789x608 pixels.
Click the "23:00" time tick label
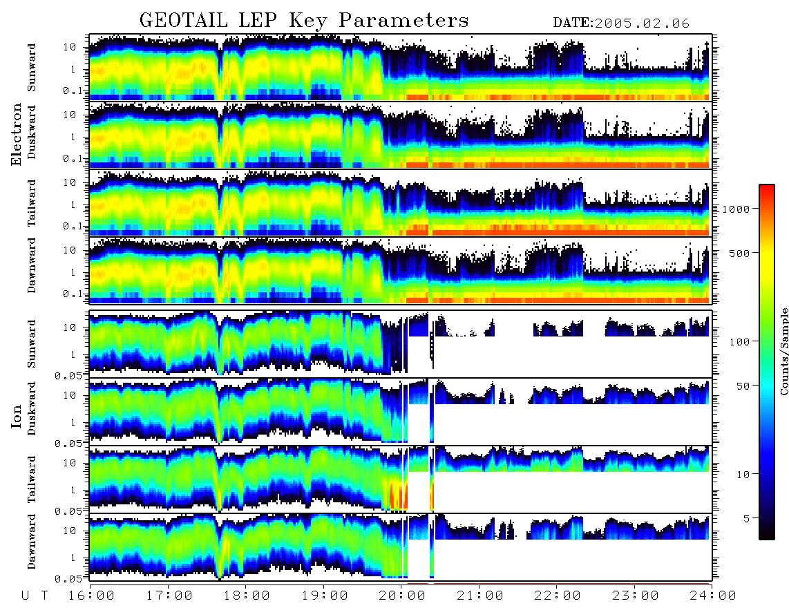(x=636, y=596)
